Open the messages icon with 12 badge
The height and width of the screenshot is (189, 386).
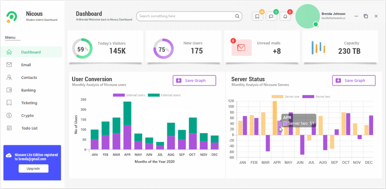271,16
